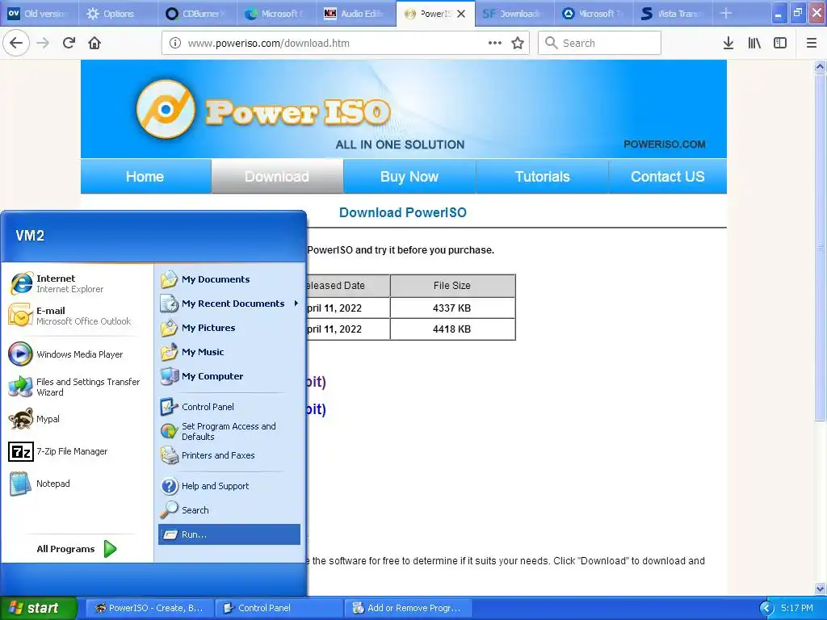Reload the page with the refresh icon
This screenshot has width=827, height=620.
(x=69, y=43)
